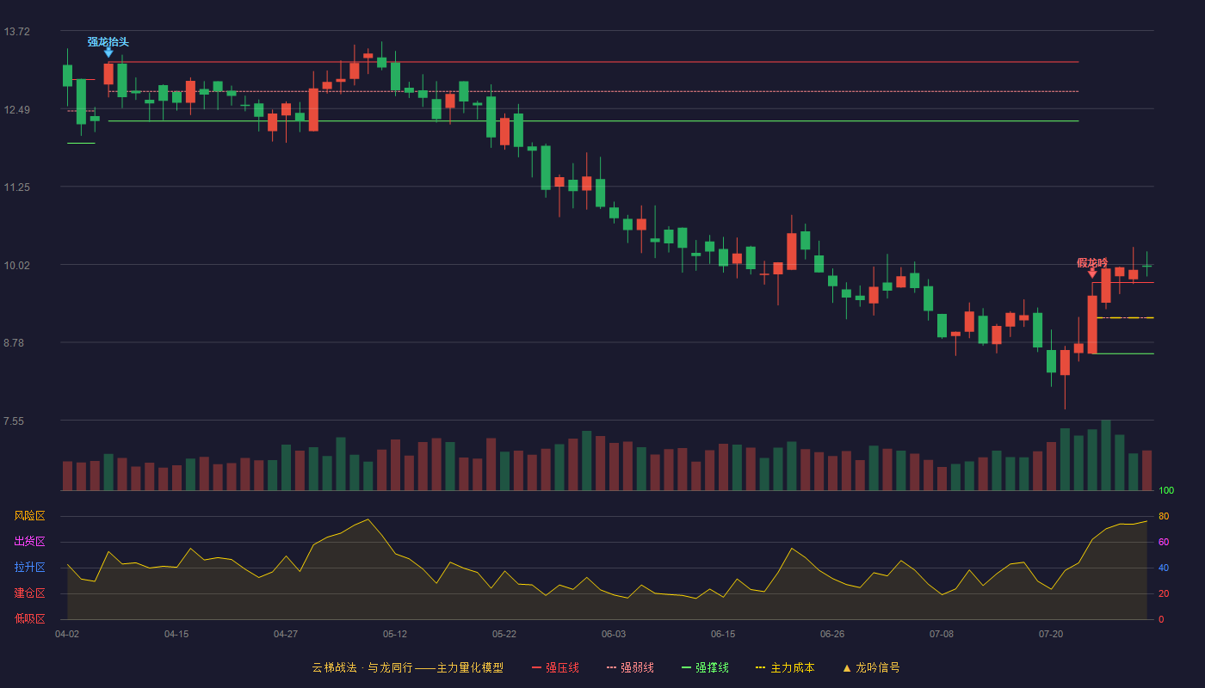This screenshot has width=1205, height=688.
Task: Click the 05-22 date label
Action: (504, 634)
